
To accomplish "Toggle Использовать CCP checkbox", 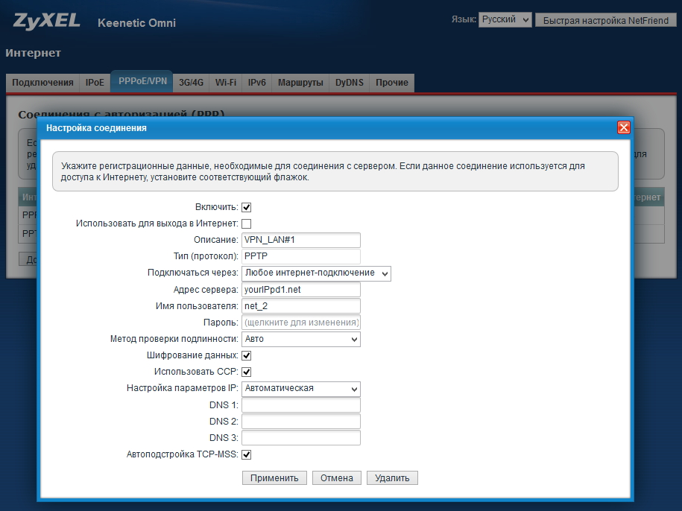I will pos(247,372).
